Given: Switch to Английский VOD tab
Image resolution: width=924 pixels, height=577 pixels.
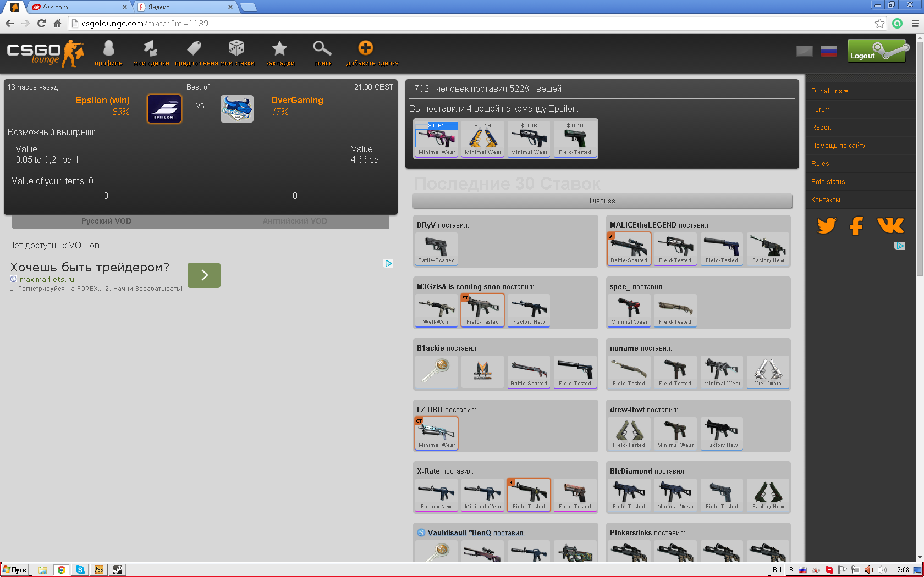Looking at the screenshot, I should [295, 221].
